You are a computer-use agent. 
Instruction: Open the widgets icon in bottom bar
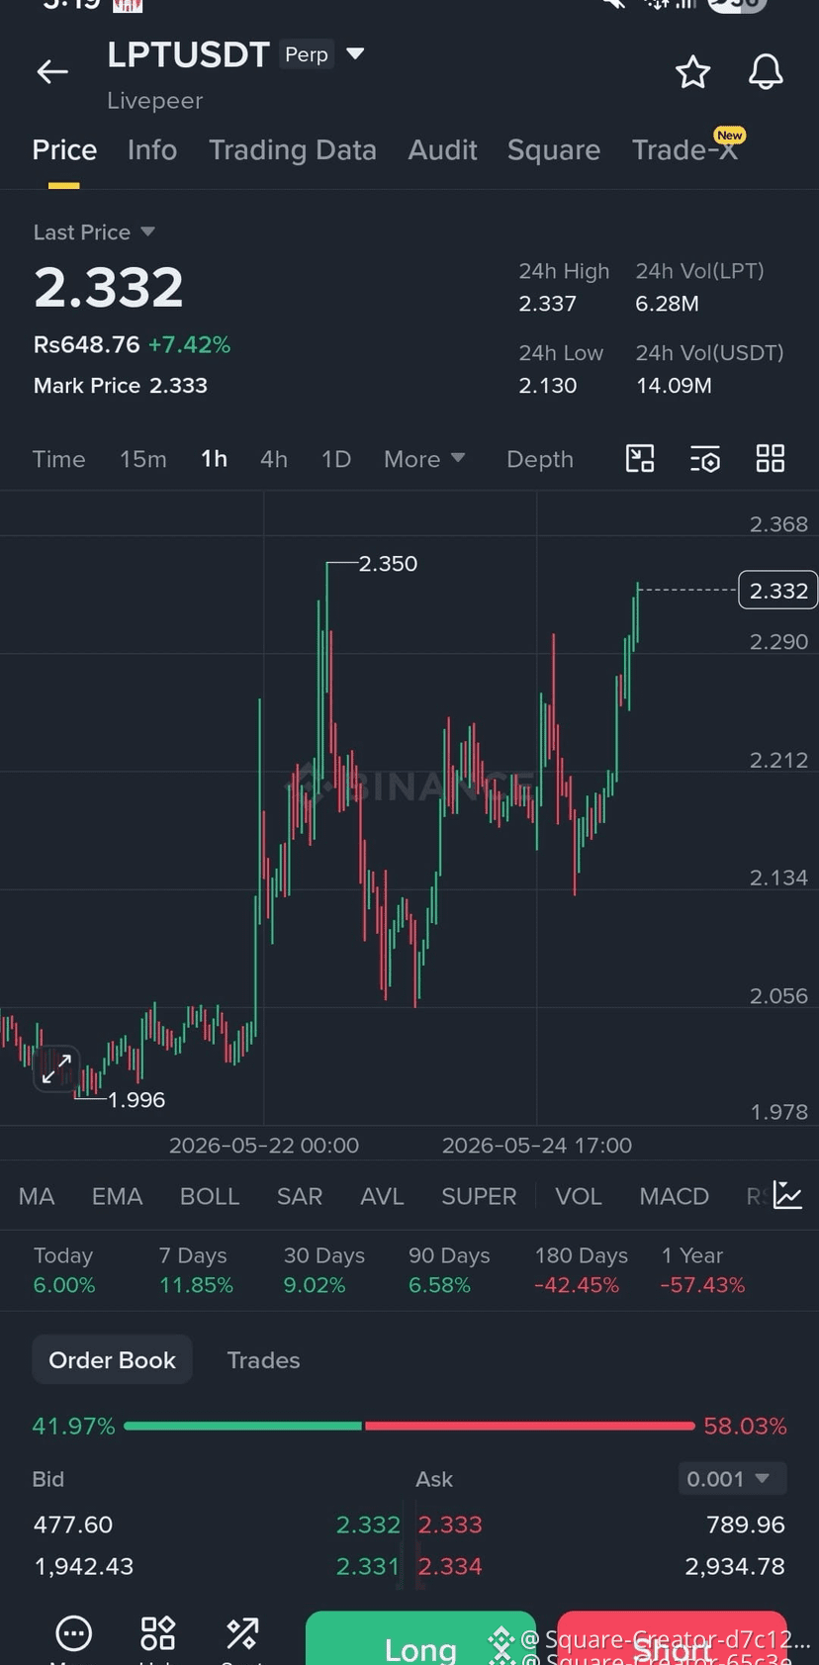(158, 1633)
